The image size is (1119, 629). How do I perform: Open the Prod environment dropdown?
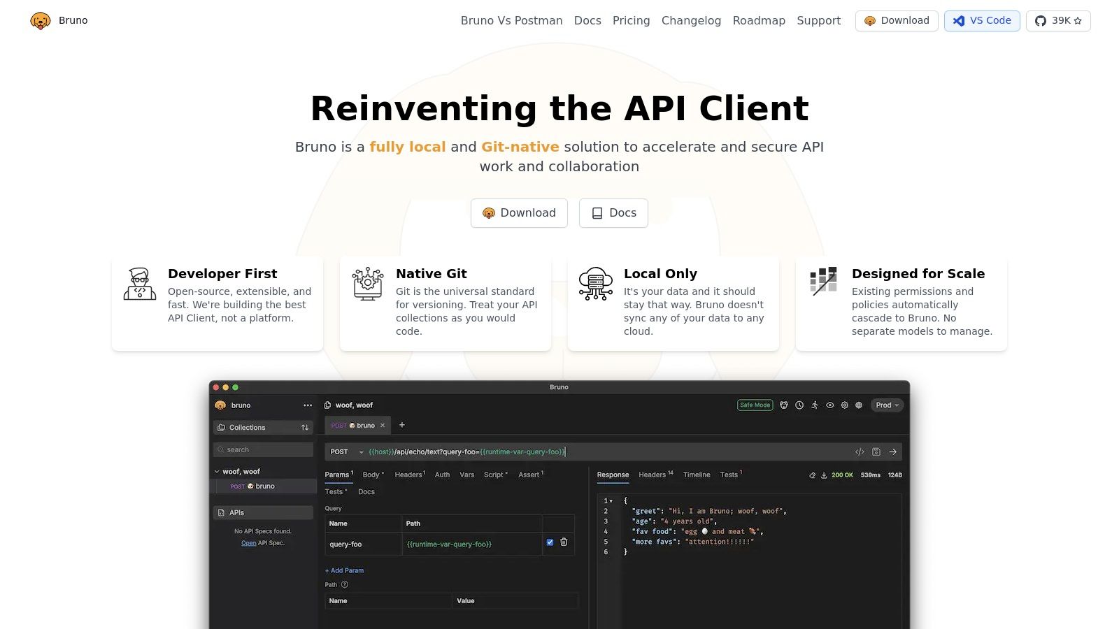click(x=887, y=405)
